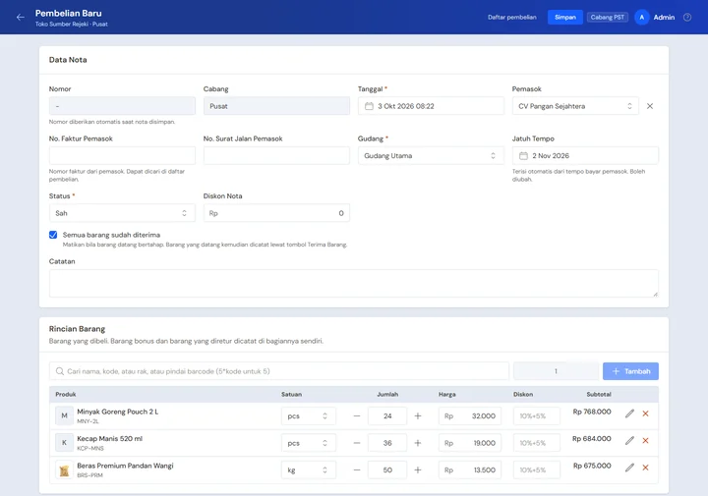Open the Status Sah dropdown

(122, 213)
